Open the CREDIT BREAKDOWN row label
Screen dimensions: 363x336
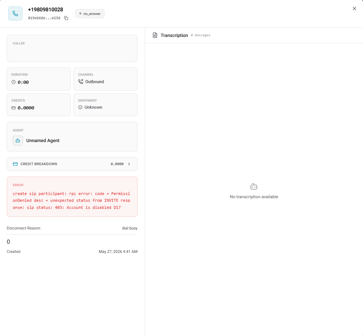39,164
